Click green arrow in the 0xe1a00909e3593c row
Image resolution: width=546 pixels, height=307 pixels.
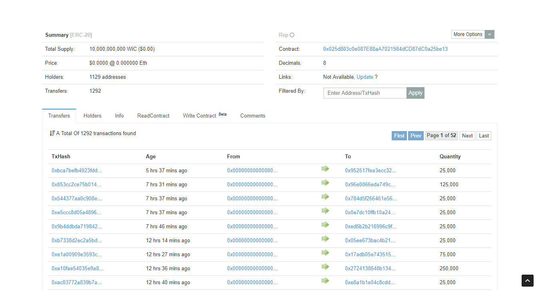click(325, 253)
